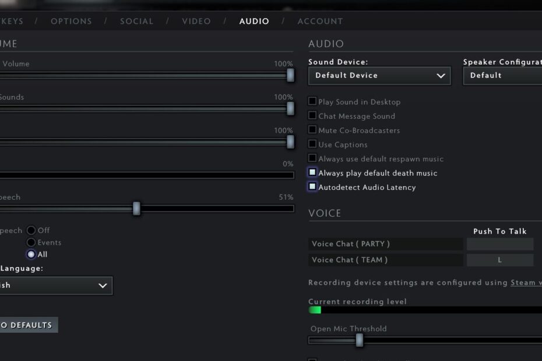
Task: Expand the Sound Device dropdown
Action: [x=379, y=76]
